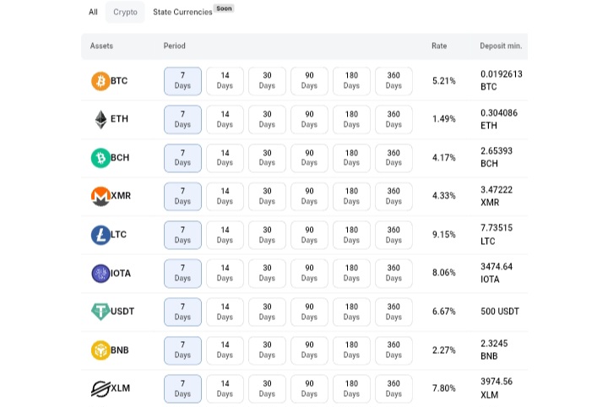This screenshot has width=608, height=407.
Task: Select 30 Days period for IOTA
Action: coord(267,274)
